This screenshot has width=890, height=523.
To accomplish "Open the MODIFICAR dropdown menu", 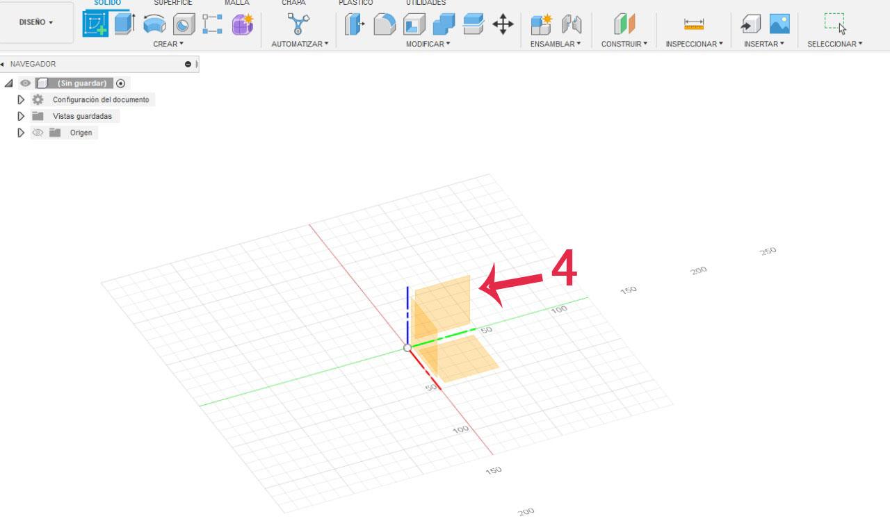I will click(428, 44).
